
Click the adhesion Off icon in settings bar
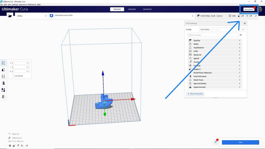tap(247, 16)
